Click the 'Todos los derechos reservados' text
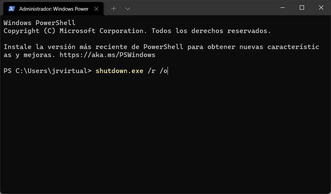The image size is (331, 194). (x=211, y=31)
